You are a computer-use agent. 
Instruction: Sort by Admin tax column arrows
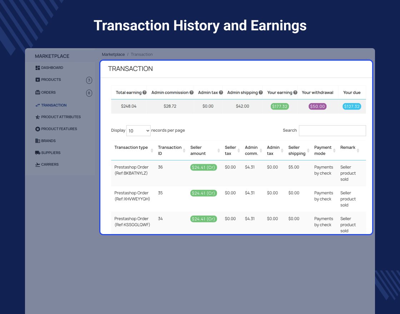[282, 150]
